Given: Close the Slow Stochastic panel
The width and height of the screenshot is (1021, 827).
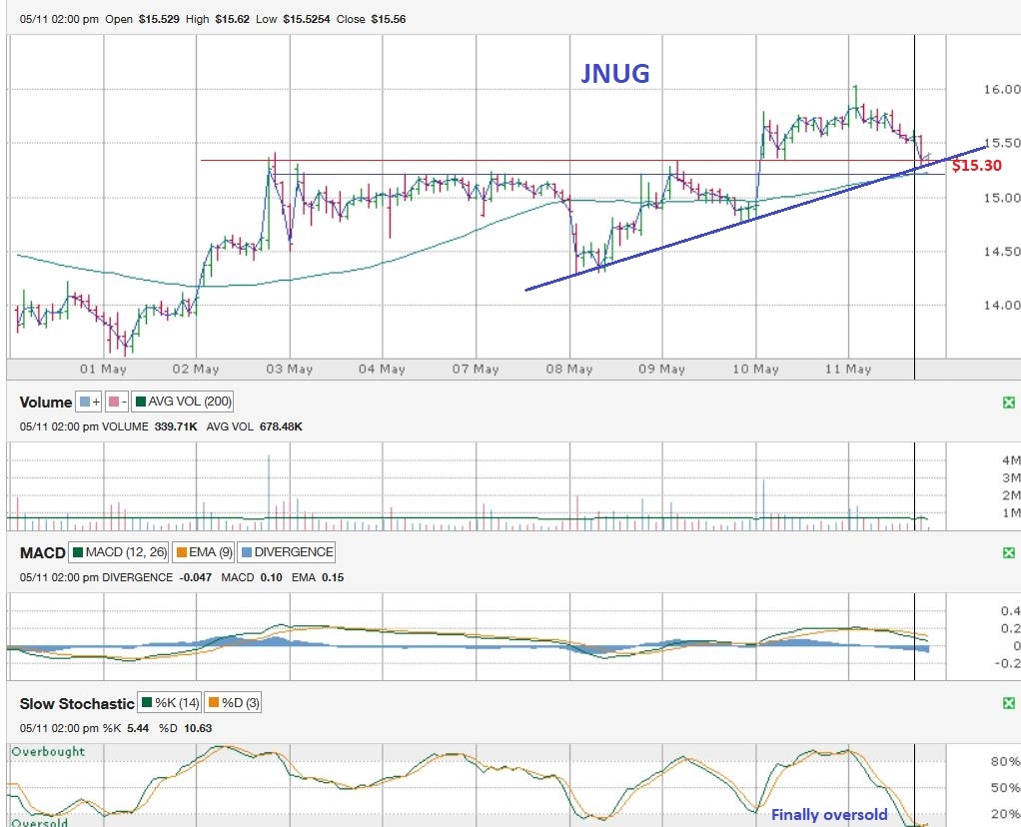Looking at the screenshot, I should 1009,704.
